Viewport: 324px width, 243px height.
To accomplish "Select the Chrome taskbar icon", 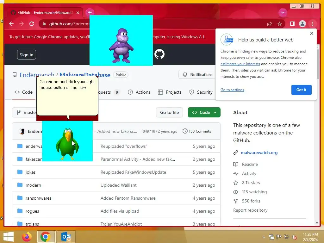I will pyautogui.click(x=46, y=237).
